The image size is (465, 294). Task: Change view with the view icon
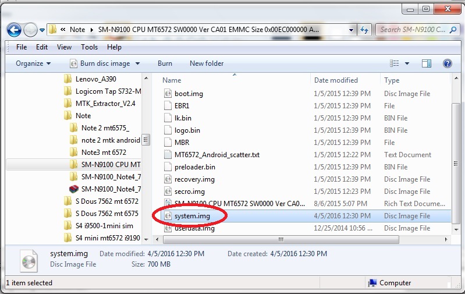pyautogui.click(x=394, y=63)
